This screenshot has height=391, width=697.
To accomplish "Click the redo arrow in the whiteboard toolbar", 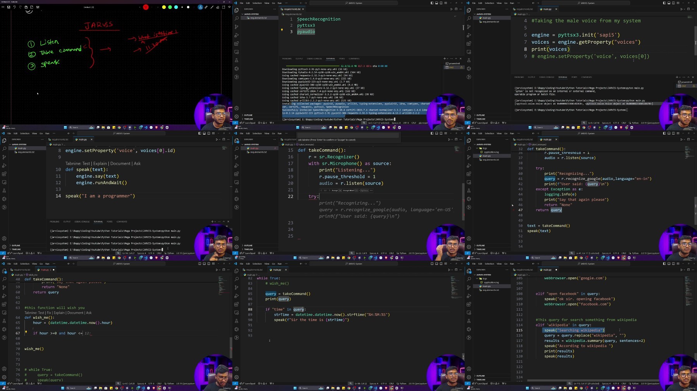I will (20, 7).
